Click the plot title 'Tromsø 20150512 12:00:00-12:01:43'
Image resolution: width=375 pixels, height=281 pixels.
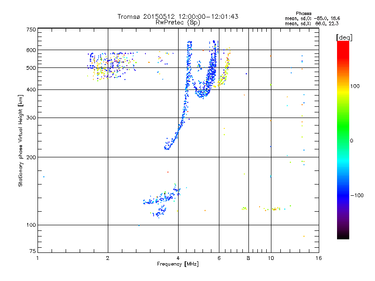pyautogui.click(x=178, y=16)
